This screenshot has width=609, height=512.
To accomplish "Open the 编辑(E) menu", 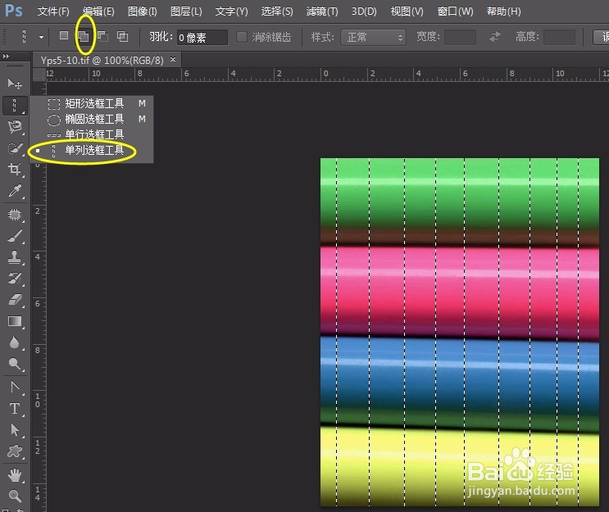I will click(x=98, y=11).
